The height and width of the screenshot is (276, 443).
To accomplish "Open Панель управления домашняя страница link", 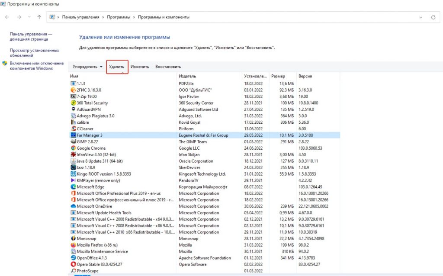I will coord(31,36).
